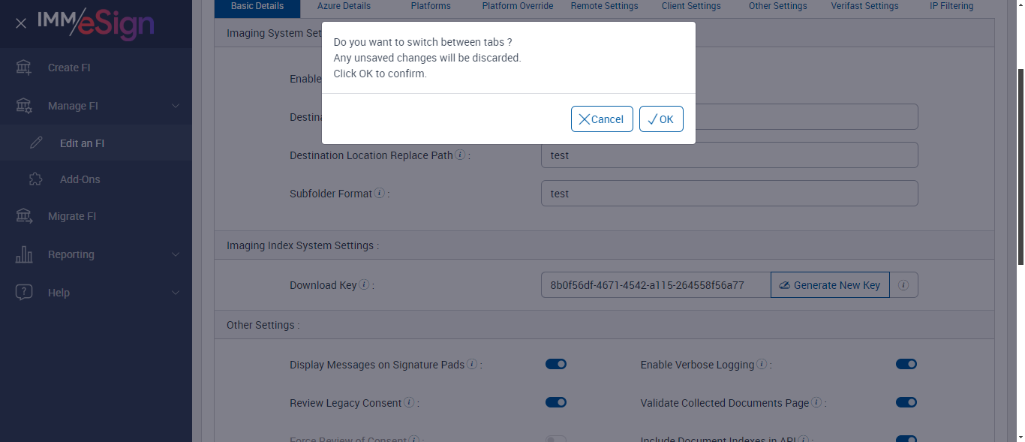The image size is (1025, 442).
Task: Toggle Display Messages on Signature Pads switch
Action: click(555, 364)
